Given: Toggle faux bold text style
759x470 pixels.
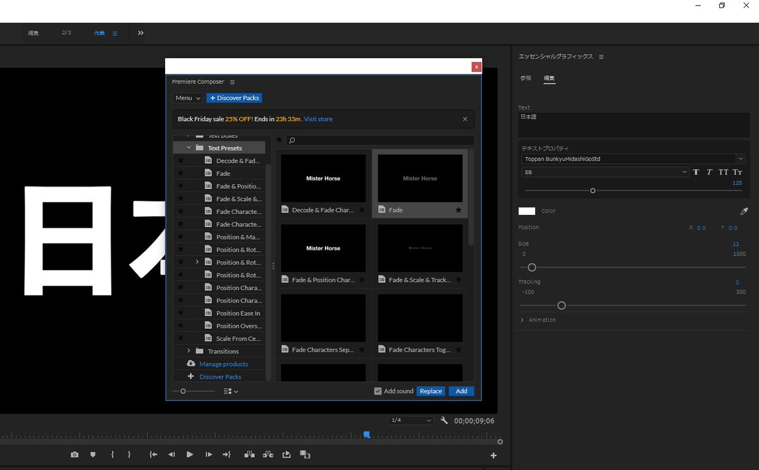Looking at the screenshot, I should coord(696,172).
